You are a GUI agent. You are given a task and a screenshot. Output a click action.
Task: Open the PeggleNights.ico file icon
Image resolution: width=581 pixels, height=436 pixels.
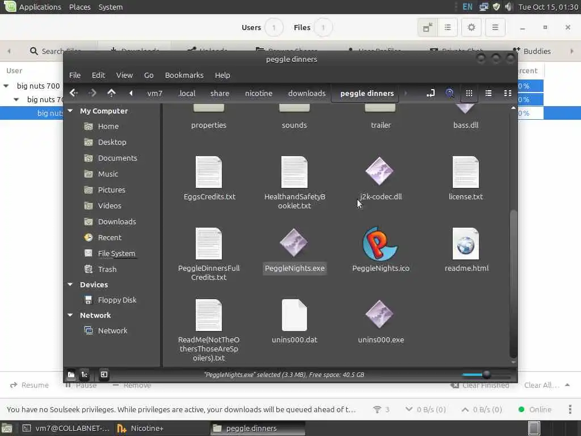pos(380,244)
